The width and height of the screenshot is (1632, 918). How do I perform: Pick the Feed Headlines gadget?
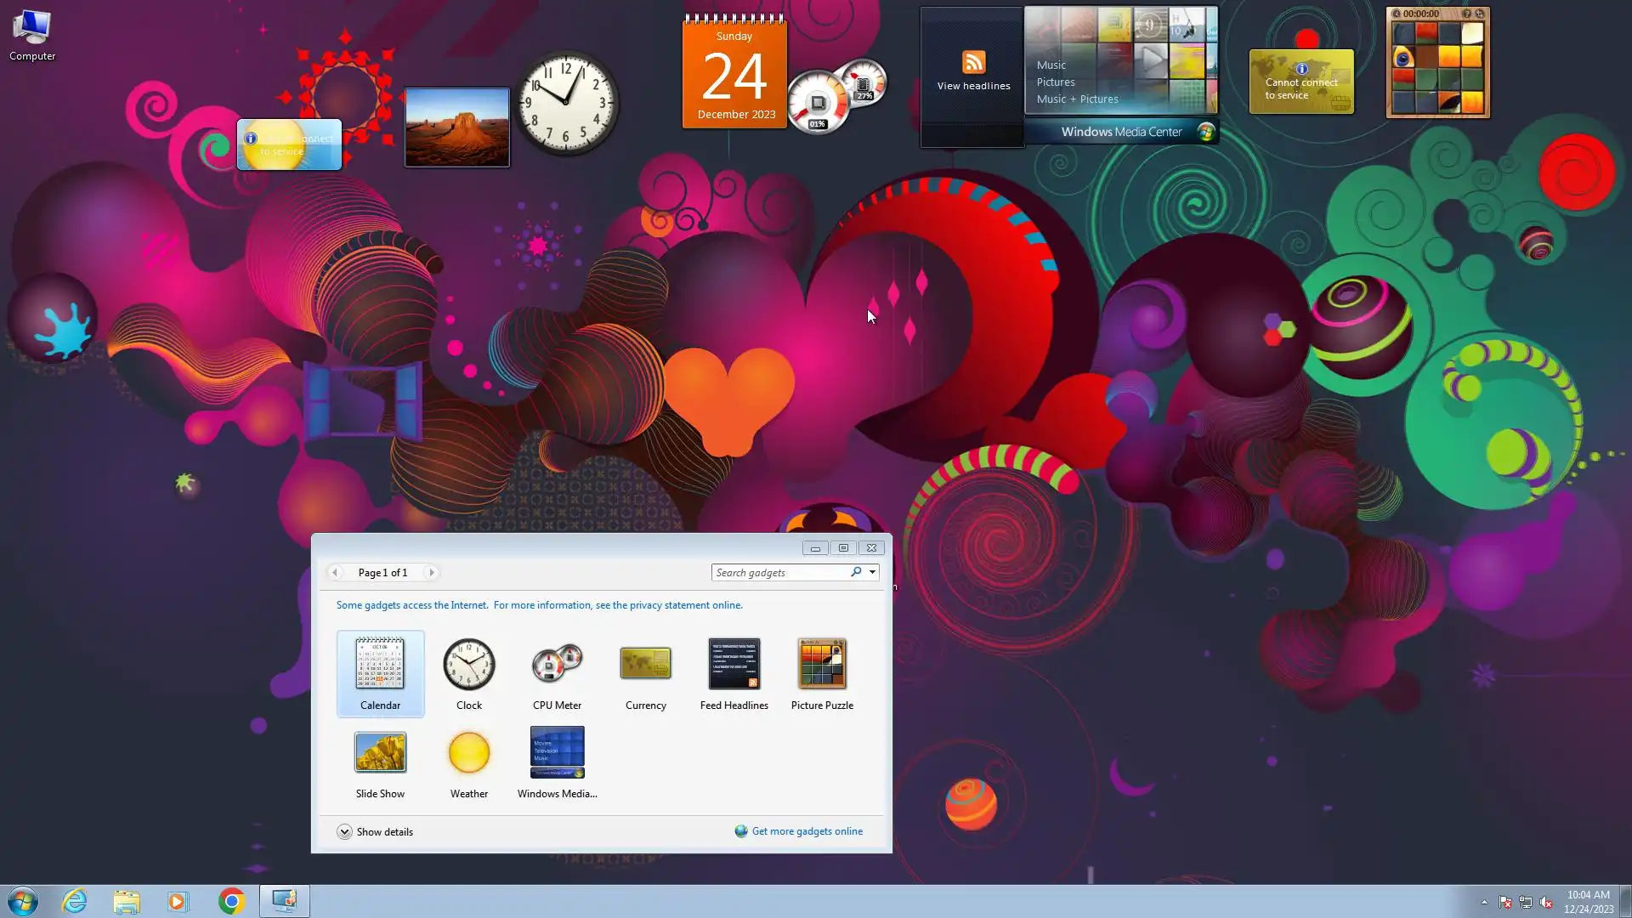[734, 665]
